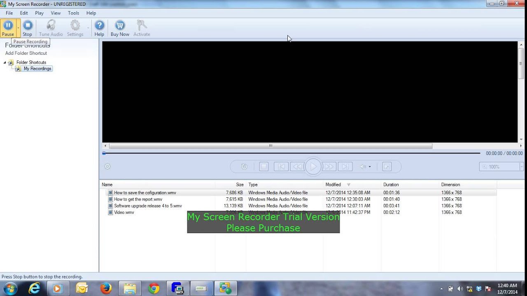Screen dimensions: 527x296
Task: Click the playback seek bar
Action: [x=291, y=153]
